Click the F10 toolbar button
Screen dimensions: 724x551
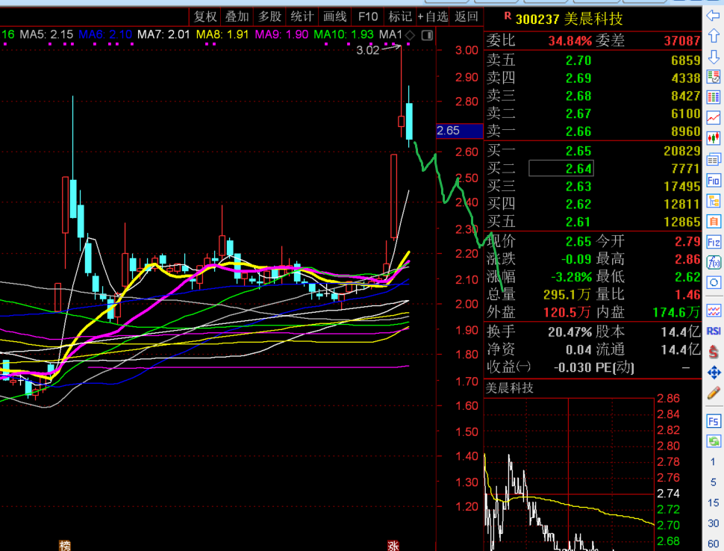tap(367, 17)
